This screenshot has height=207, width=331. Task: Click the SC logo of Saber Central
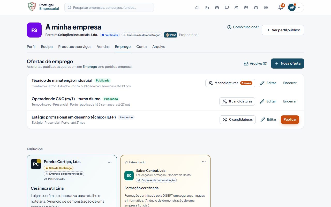tap(129, 175)
